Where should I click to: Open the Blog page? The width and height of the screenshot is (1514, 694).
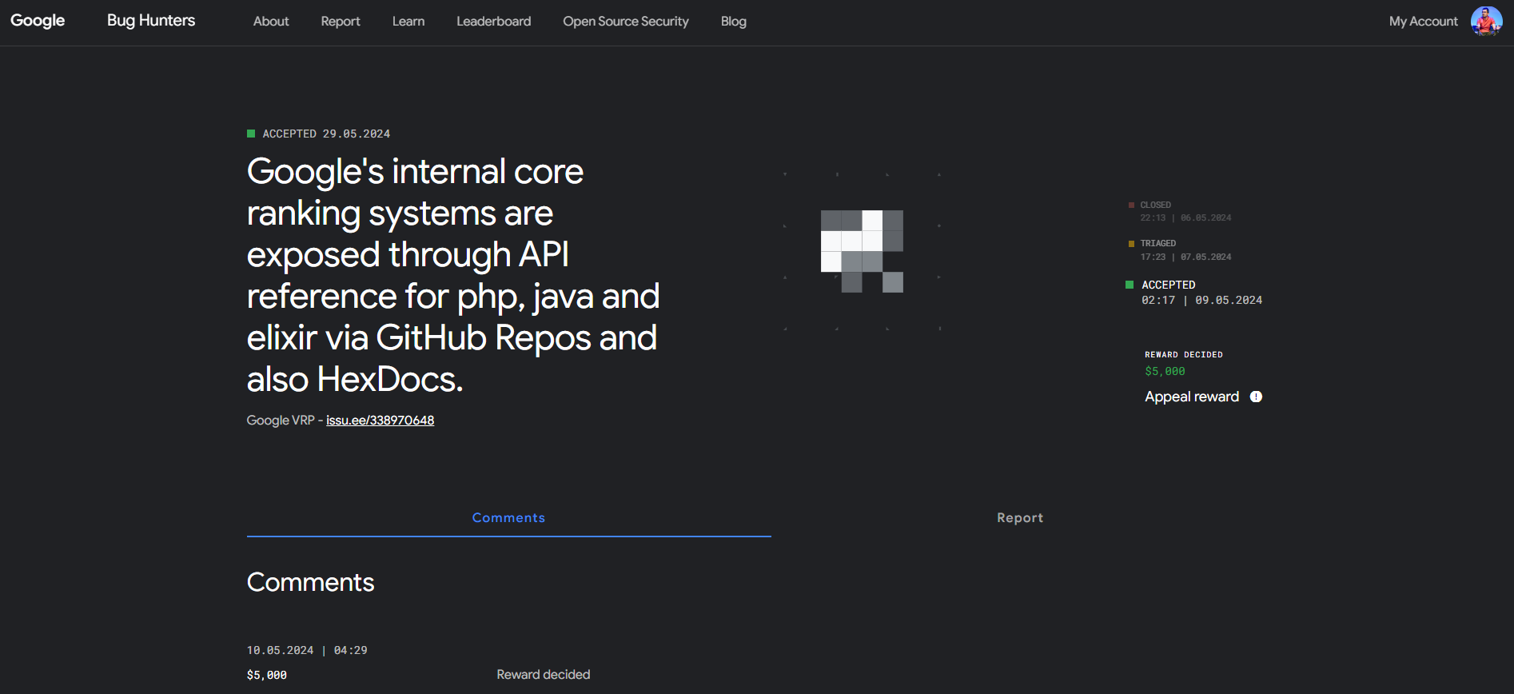tap(734, 22)
